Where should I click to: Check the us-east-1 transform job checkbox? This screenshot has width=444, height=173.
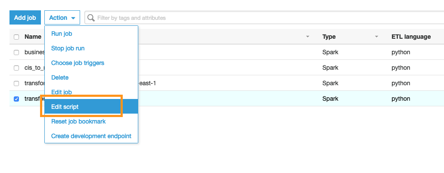(16, 83)
